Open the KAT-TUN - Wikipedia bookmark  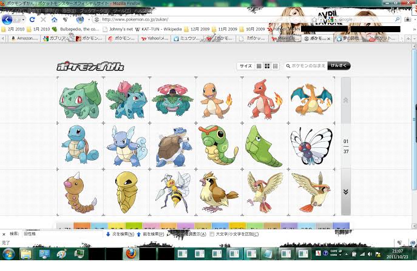click(x=158, y=29)
